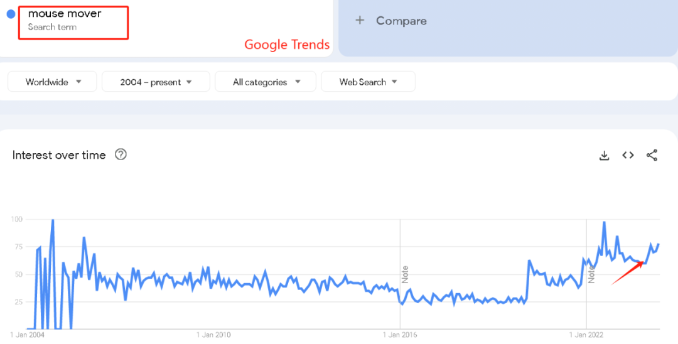Click the red arrow annotation on chart
Screen dimensions: 678x344
click(x=628, y=274)
